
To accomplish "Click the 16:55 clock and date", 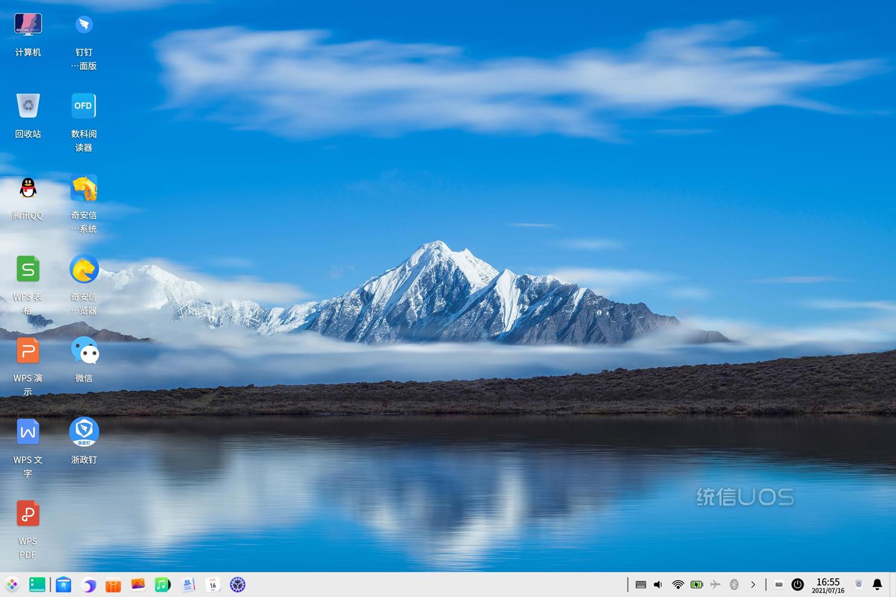I will click(828, 585).
